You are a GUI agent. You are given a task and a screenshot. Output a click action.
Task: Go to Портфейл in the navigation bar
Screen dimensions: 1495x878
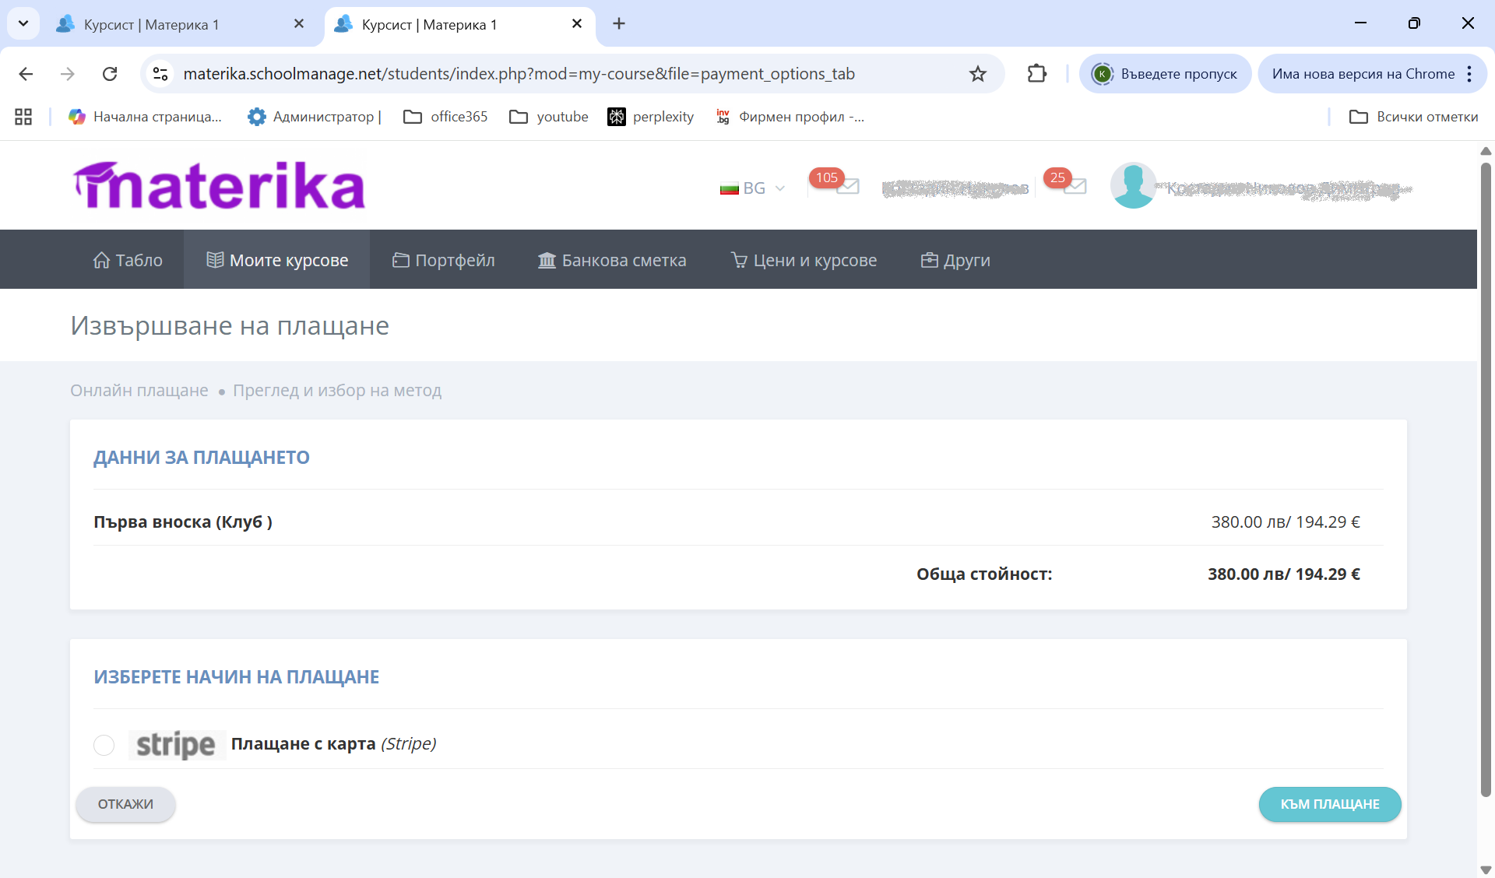coord(444,260)
